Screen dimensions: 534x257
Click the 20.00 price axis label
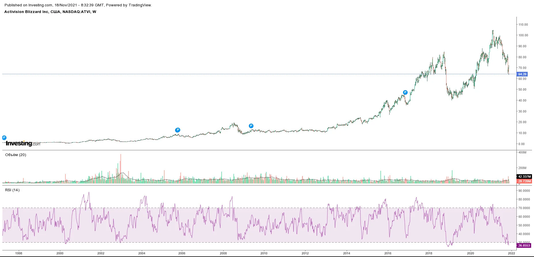pos(522,122)
